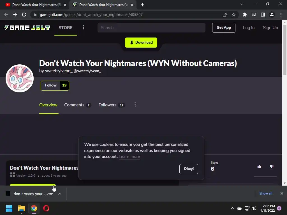Open File Explorer from taskbar
The width and height of the screenshot is (287, 215).
tap(21, 208)
